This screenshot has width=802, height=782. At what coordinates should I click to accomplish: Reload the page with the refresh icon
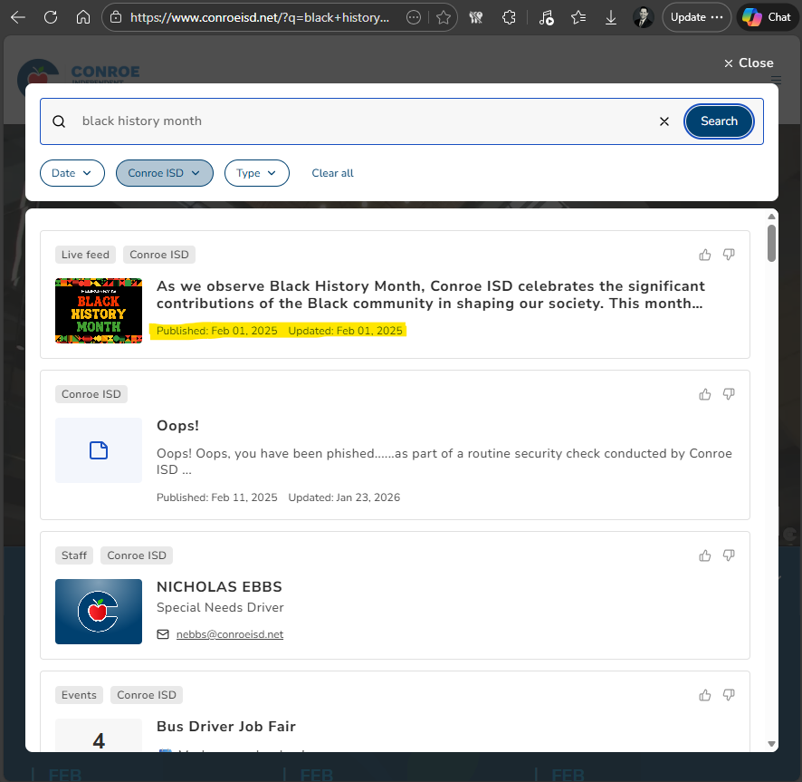click(51, 17)
